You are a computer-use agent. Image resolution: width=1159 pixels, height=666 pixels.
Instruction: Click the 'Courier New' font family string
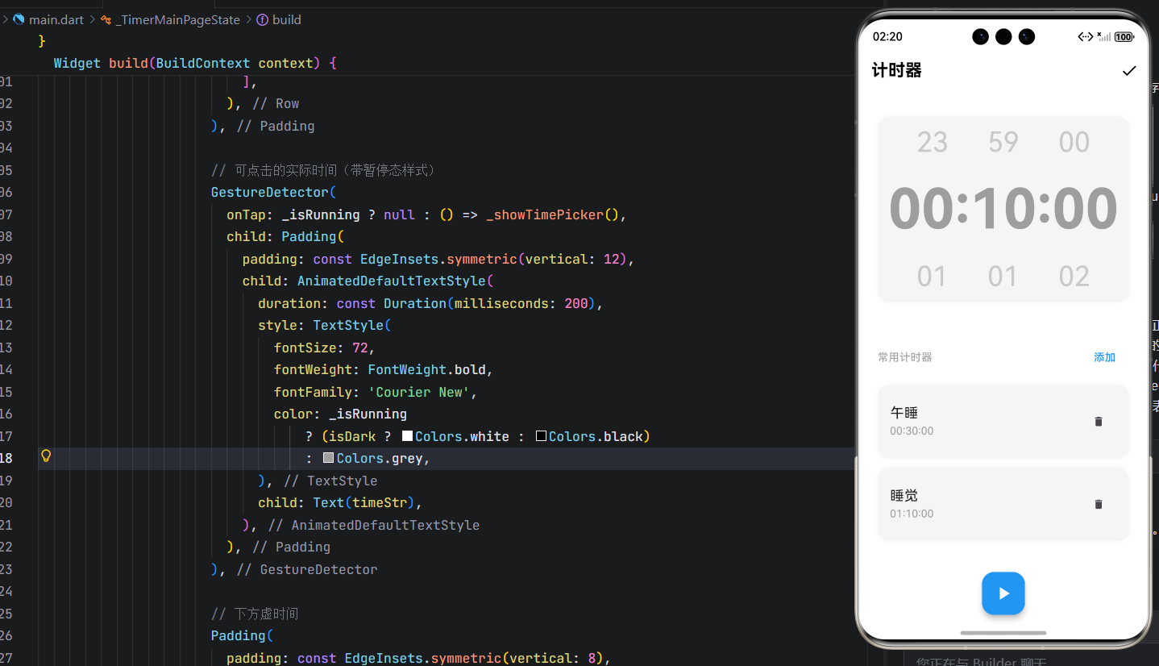click(419, 392)
